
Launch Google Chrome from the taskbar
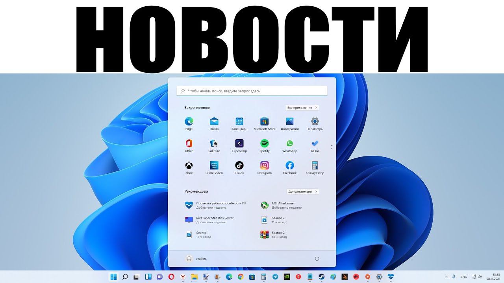tap(241, 277)
